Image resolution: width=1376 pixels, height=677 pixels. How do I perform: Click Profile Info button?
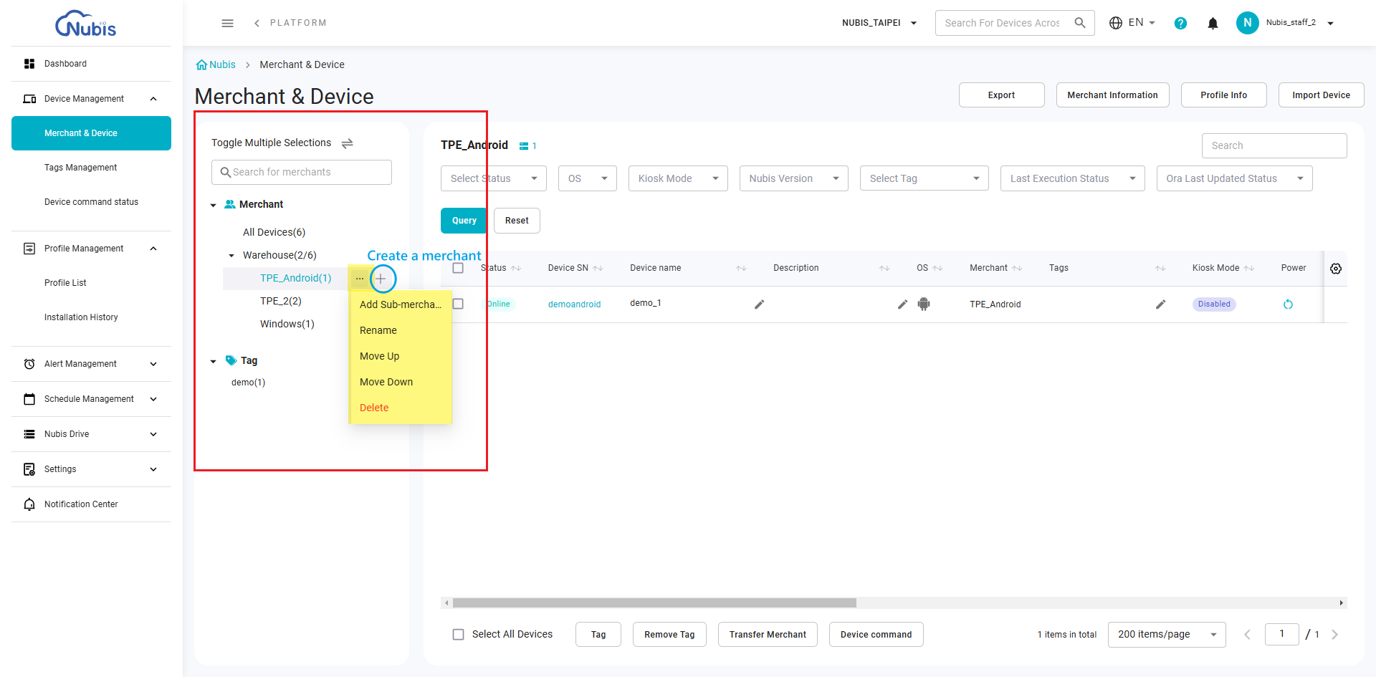pyautogui.click(x=1223, y=95)
